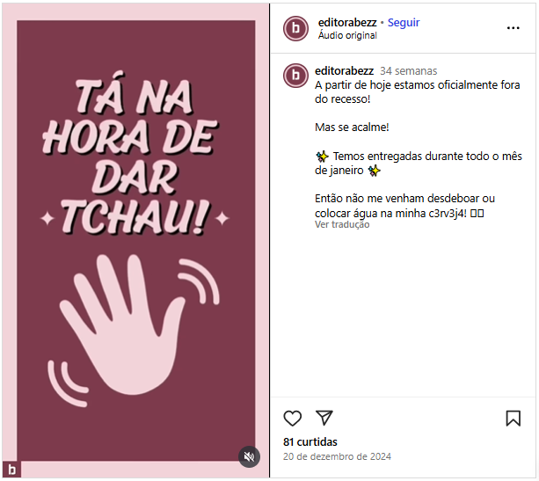
Task: View the 81 curtidas likes list
Action: tap(310, 441)
